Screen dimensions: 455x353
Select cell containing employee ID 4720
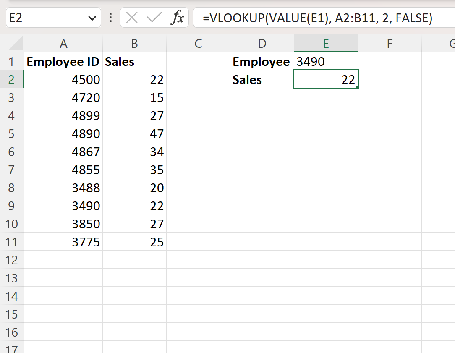point(63,97)
